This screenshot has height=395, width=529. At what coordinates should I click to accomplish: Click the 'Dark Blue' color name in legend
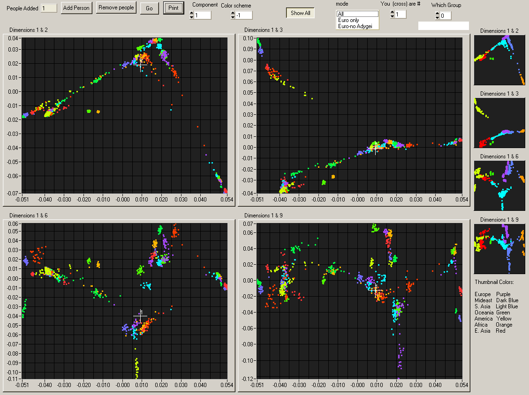click(507, 300)
